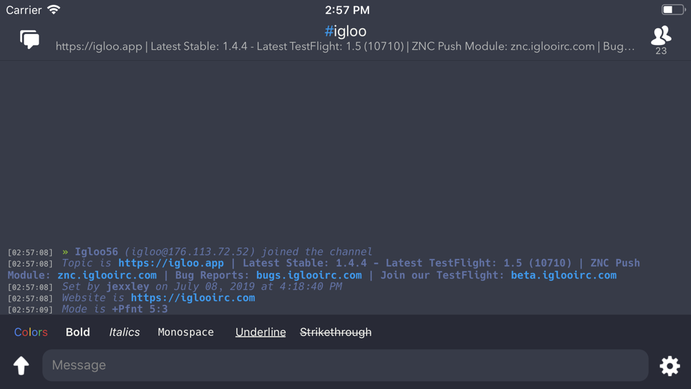Open the znc.iglooirc.com link
Viewport: 691px width, 389px height.
pyautogui.click(x=107, y=275)
